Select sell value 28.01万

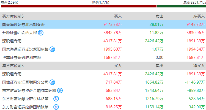tap(156, 24)
